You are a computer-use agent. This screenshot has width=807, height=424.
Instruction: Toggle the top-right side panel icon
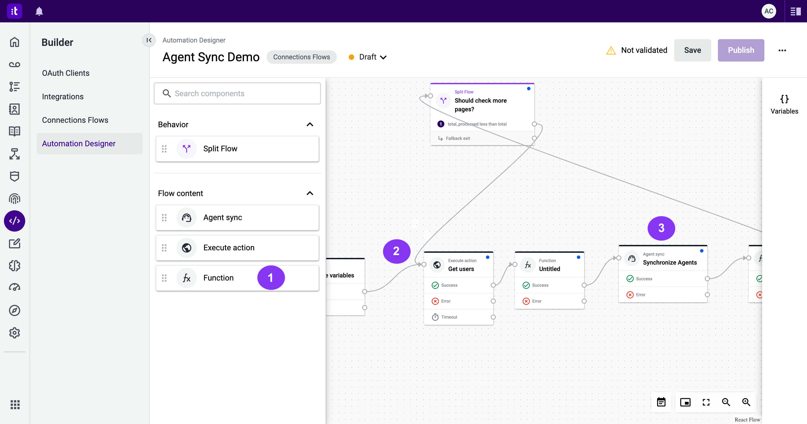pos(796,11)
